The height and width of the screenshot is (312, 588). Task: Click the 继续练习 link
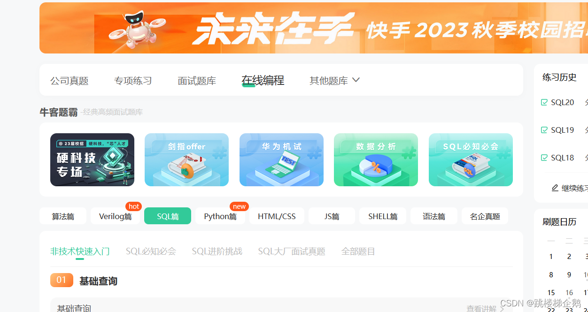(x=575, y=188)
